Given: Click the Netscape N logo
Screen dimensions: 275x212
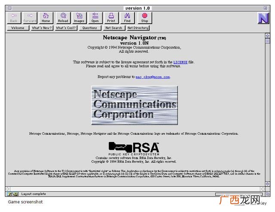Looking at the screenshot, I should [263, 18].
